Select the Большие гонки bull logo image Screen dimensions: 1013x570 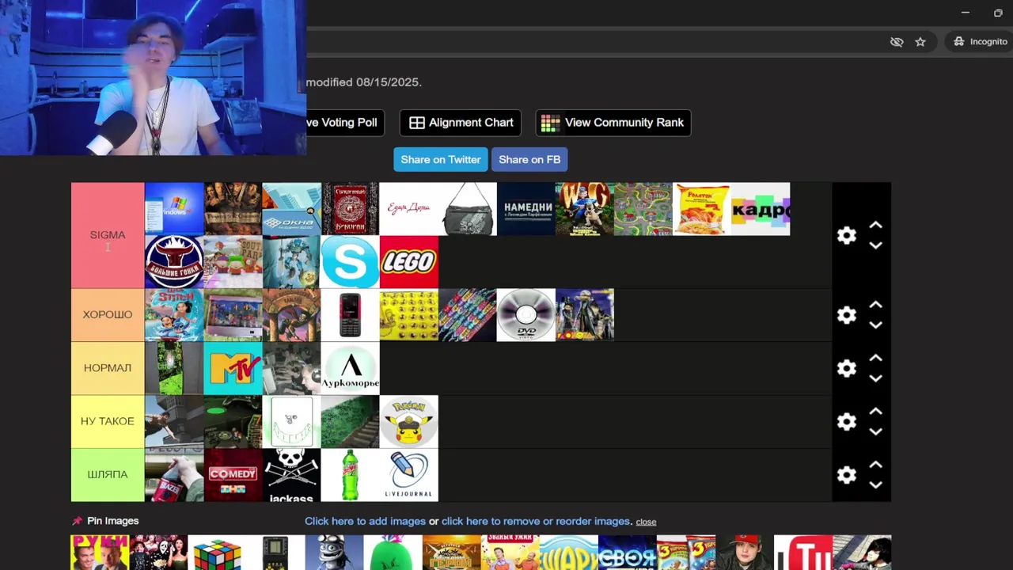(174, 262)
